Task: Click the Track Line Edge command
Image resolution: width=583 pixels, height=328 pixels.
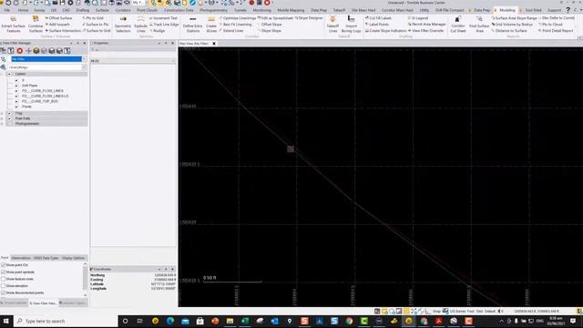Action: click(x=164, y=25)
